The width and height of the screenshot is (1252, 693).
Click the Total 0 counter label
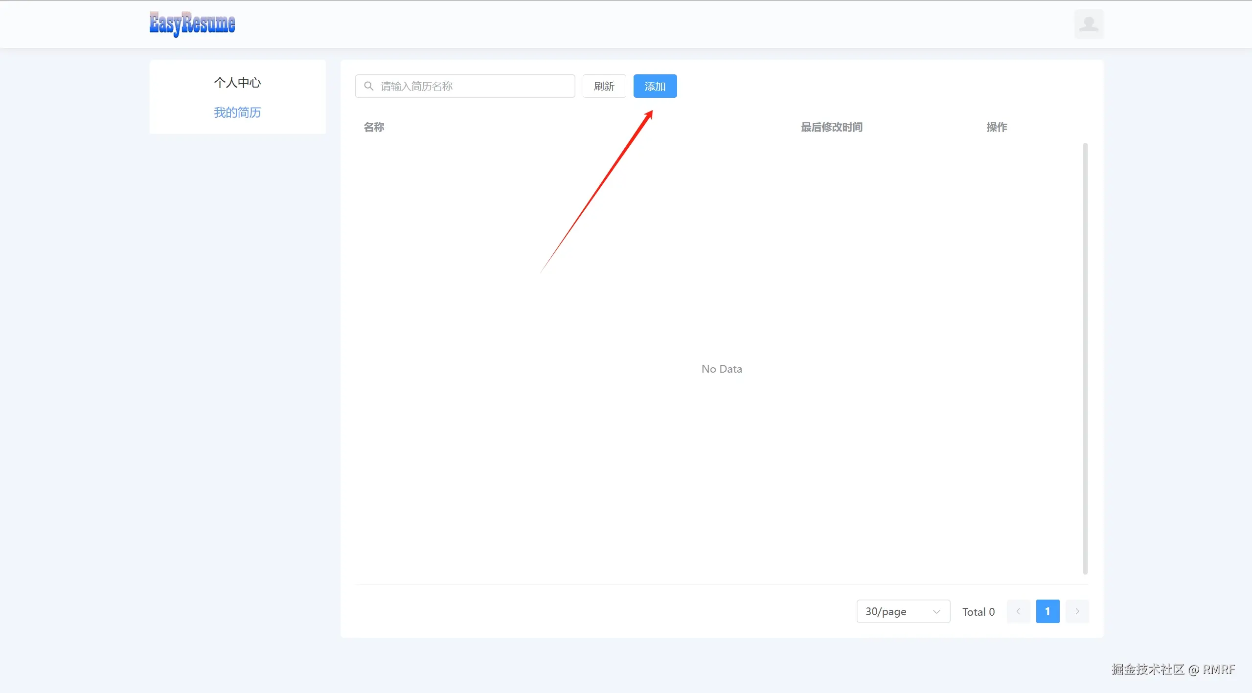978,612
